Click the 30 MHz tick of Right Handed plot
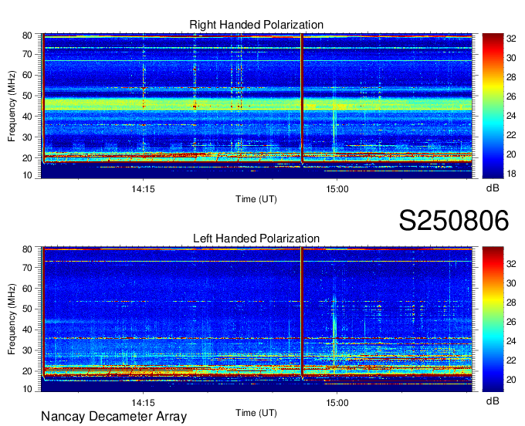Screen dimensions: 525x426 (27, 137)
